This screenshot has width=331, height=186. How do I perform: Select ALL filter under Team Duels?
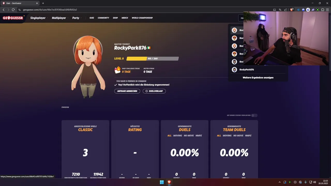pyautogui.click(x=219, y=135)
